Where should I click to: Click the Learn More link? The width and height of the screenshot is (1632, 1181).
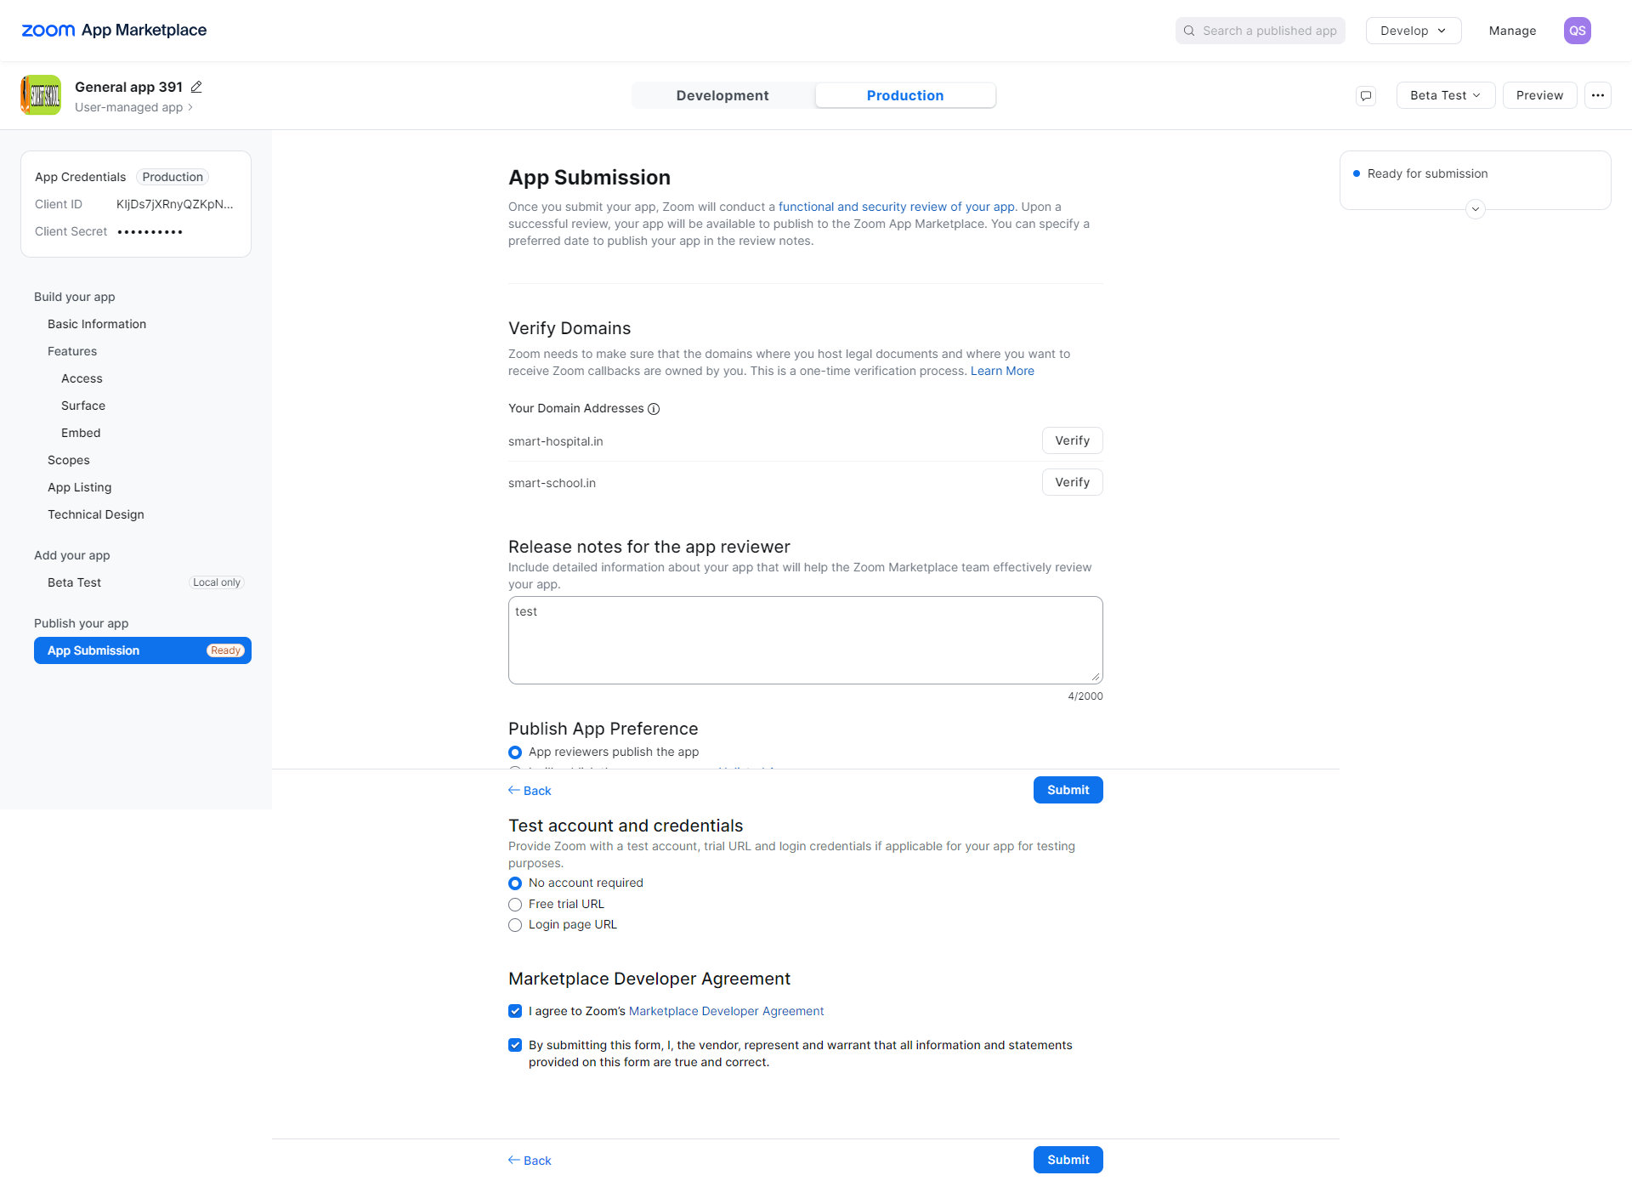click(1002, 371)
